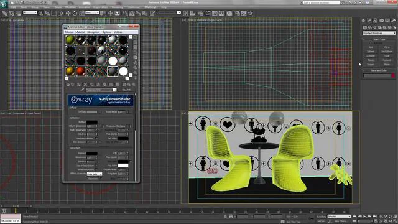Click the Play animation button
Image resolution: width=398 pixels, height=224 pixels.
(364, 217)
